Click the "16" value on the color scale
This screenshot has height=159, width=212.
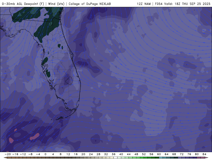click(x=76, y=154)
